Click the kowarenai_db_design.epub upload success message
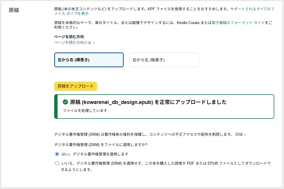This screenshot has height=189, width=284. pos(148,102)
